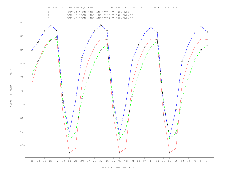
Task: Click x-axis forecast hour label 48
Action: tap(132, 161)
